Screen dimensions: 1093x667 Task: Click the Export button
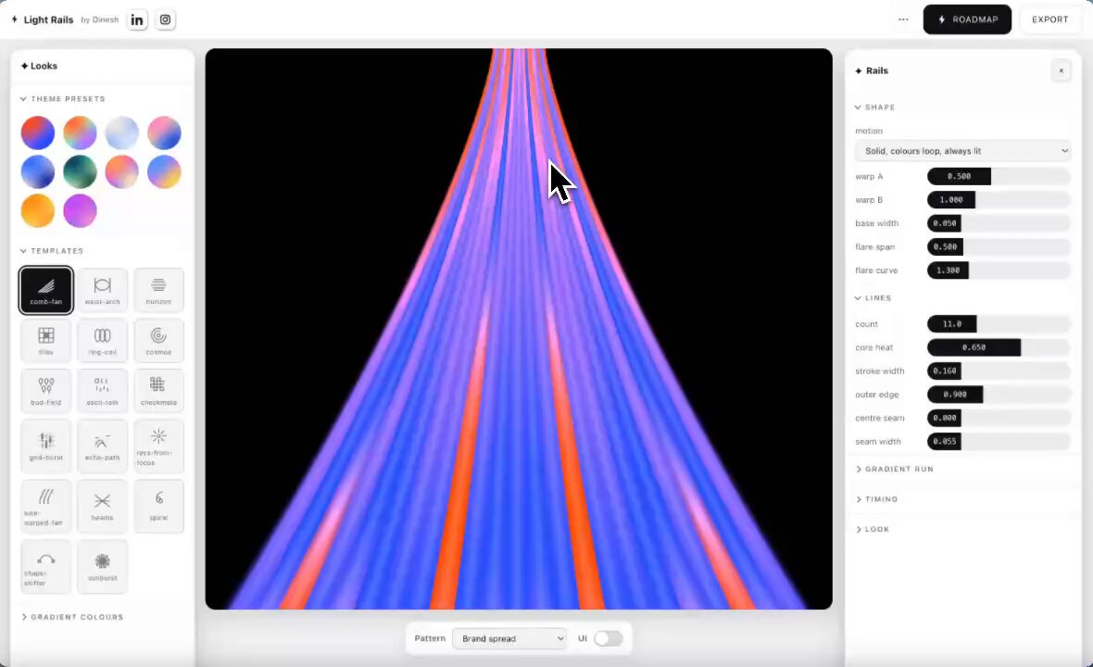(1049, 19)
